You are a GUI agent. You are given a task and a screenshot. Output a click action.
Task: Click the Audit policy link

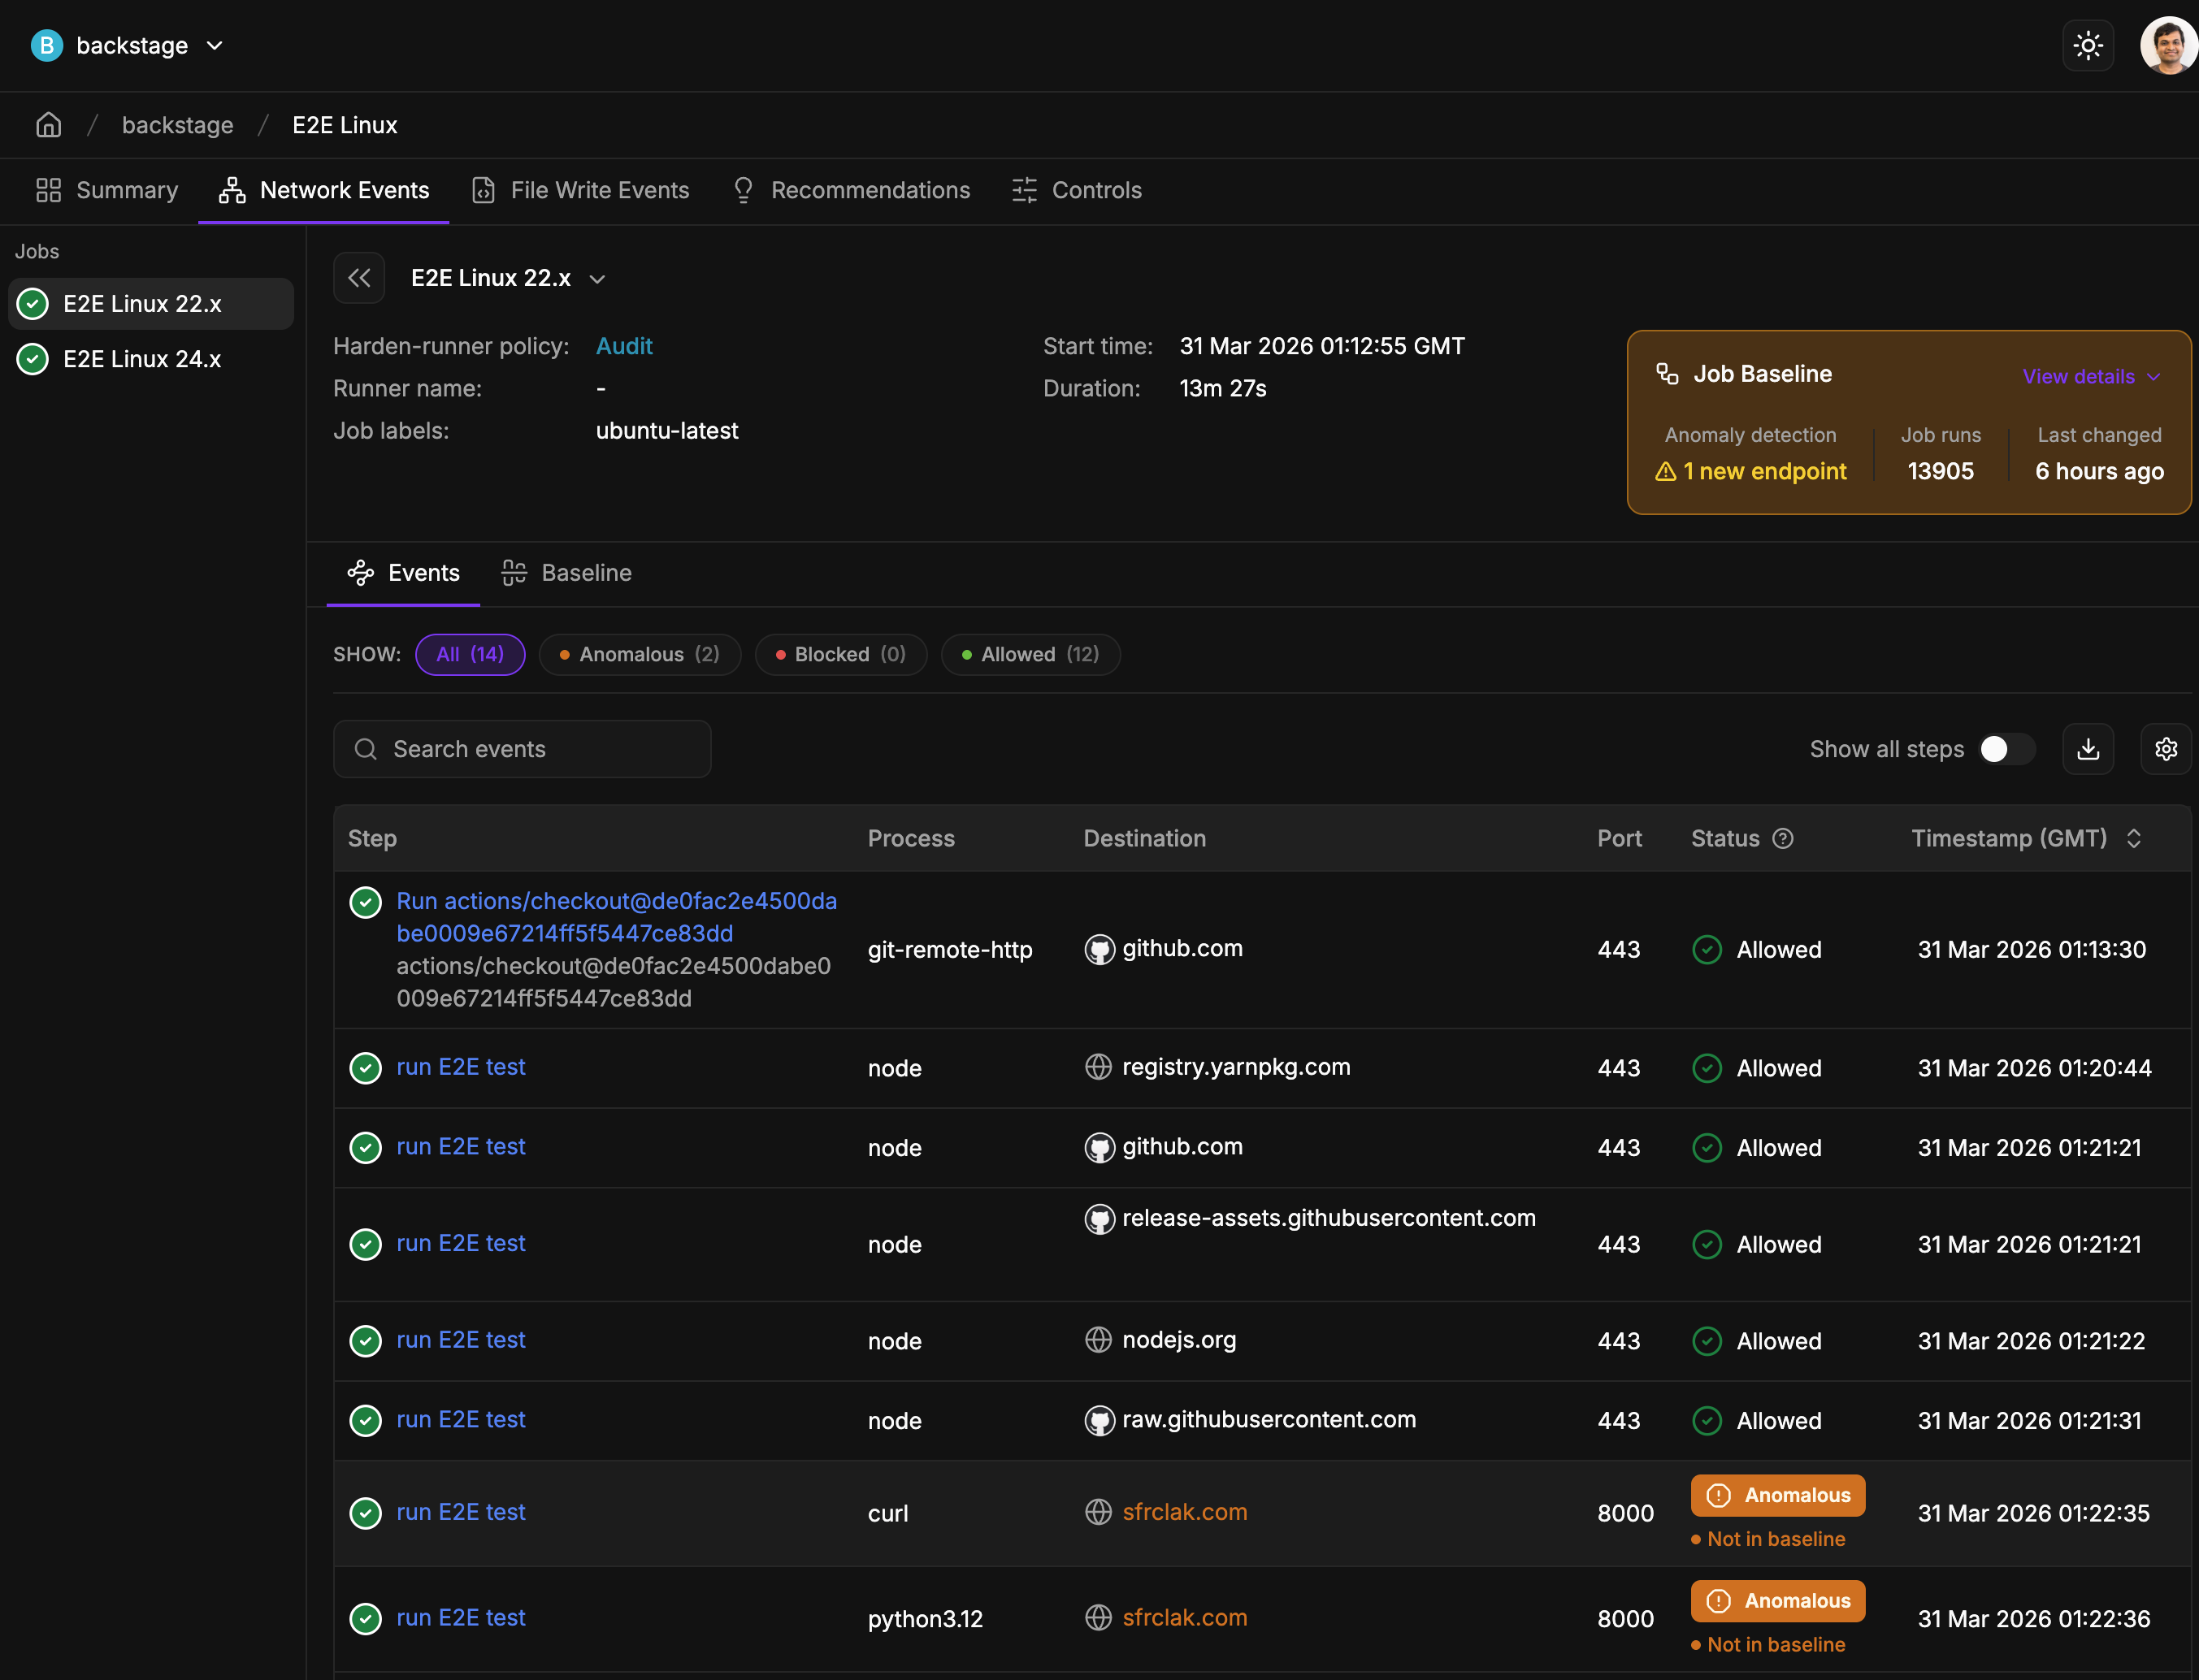coord(623,346)
